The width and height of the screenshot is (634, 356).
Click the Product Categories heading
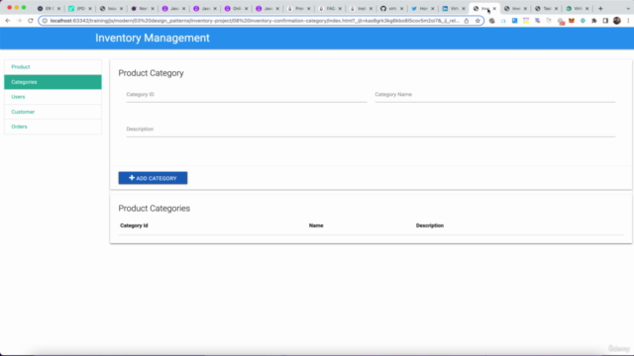(155, 209)
